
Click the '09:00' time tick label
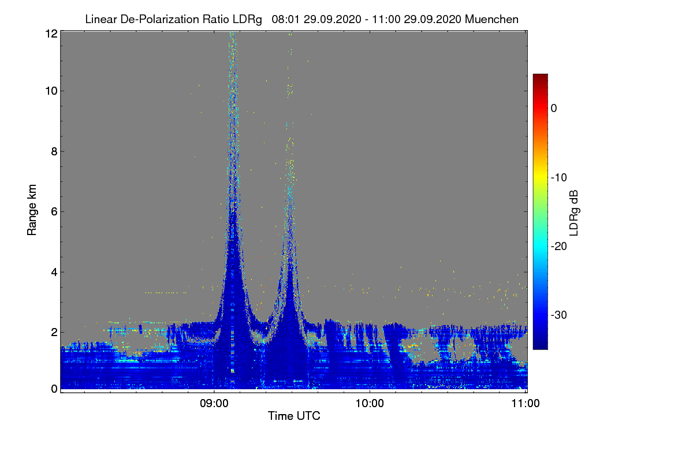coord(214,403)
